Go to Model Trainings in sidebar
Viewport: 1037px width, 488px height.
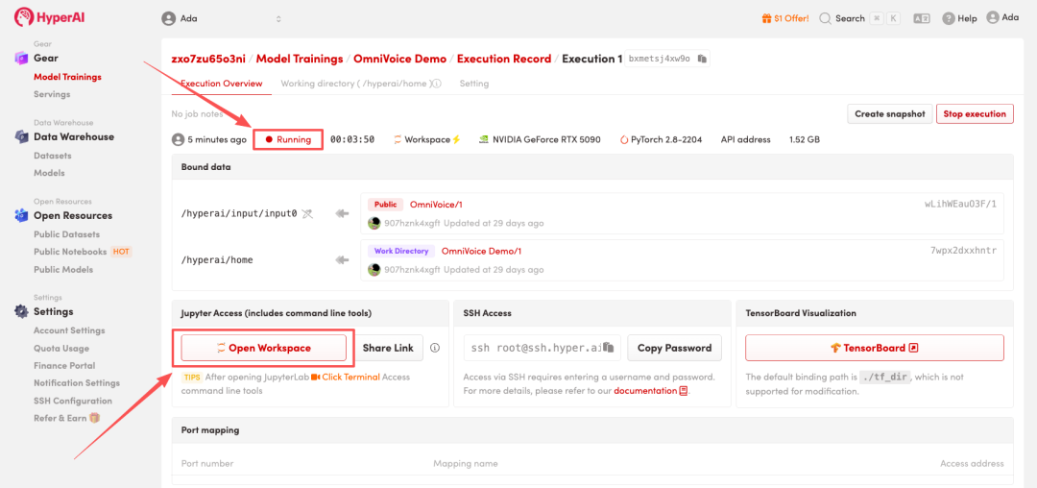67,77
